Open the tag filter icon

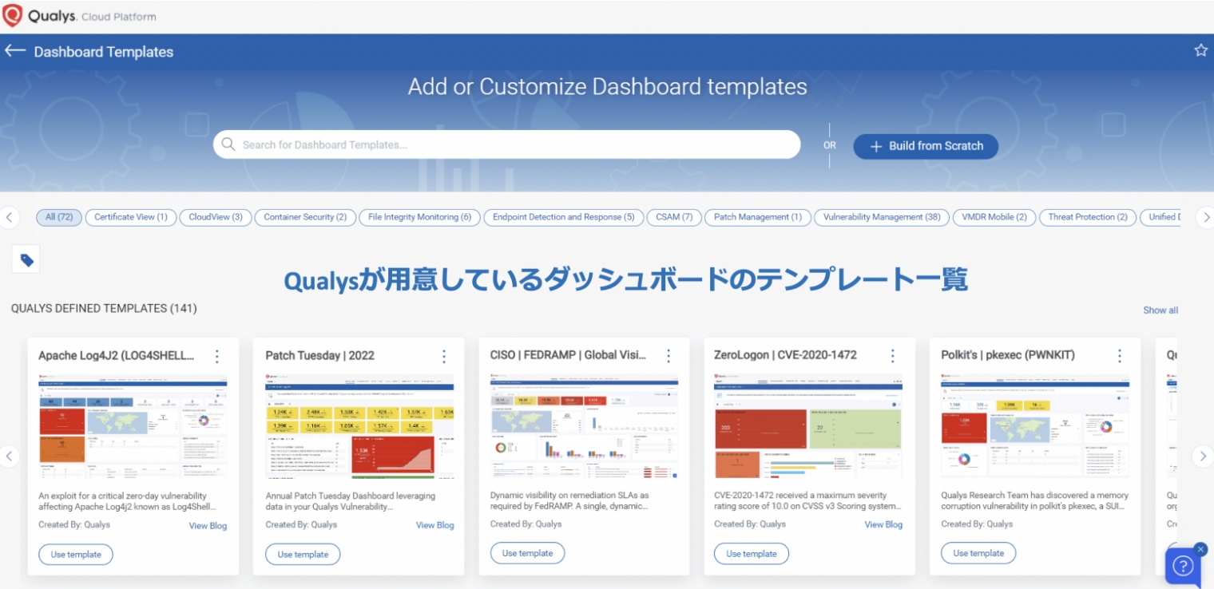point(26,259)
